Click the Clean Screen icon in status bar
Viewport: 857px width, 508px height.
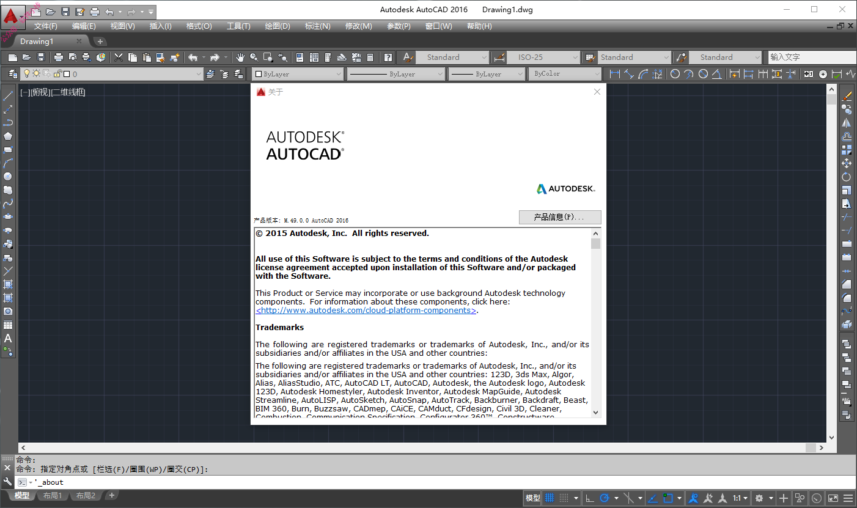click(x=833, y=498)
